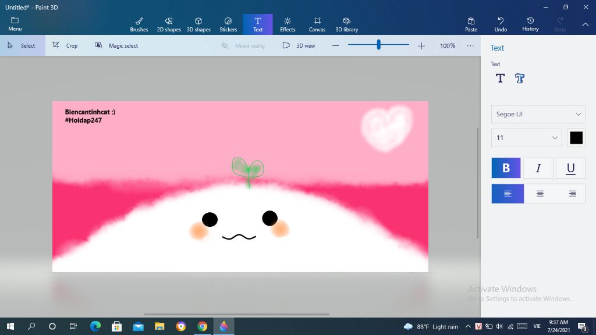Open the Windows Start menu
Viewport: 596px width, 335px height.
pos(10,326)
